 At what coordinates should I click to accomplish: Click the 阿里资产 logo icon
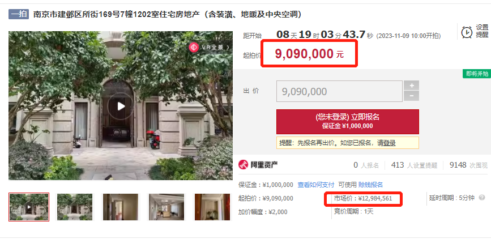pos(244,164)
